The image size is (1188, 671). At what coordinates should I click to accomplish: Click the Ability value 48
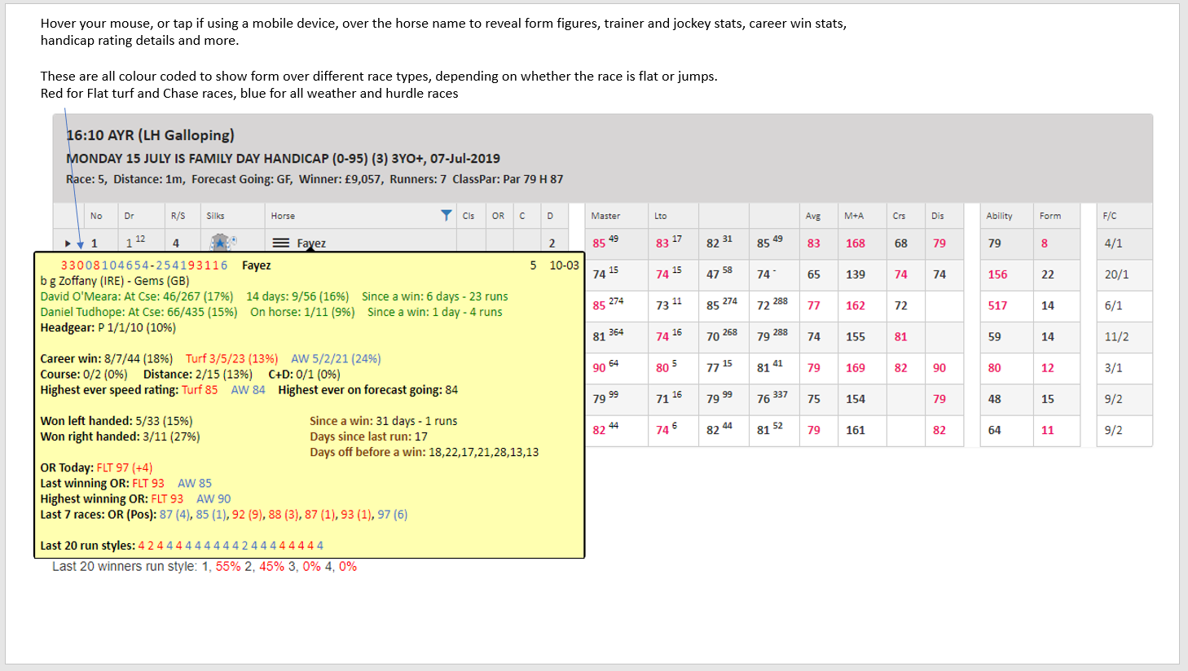[994, 399]
